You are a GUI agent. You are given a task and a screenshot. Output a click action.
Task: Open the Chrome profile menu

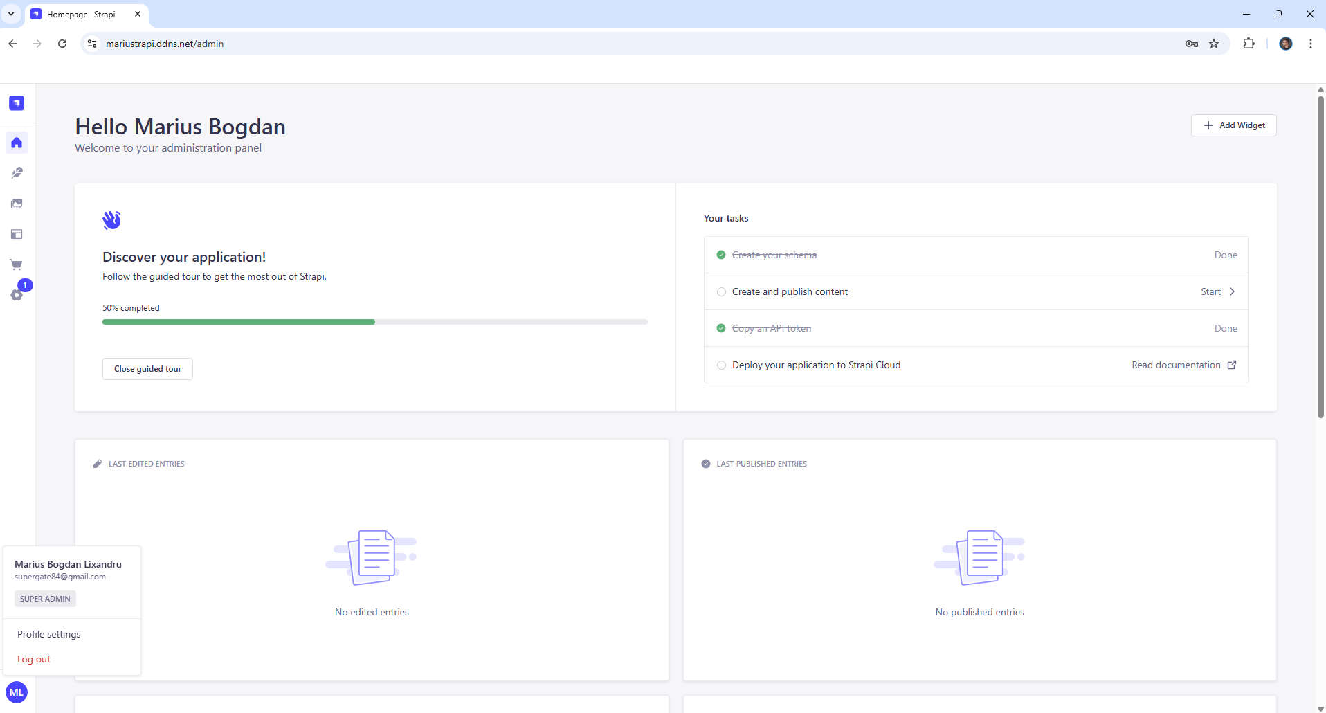[1286, 44]
